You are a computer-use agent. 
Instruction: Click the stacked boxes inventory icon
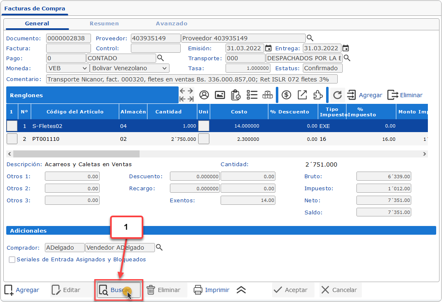click(x=268, y=95)
